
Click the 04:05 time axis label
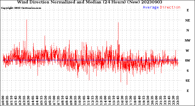[x=33, y=100]
